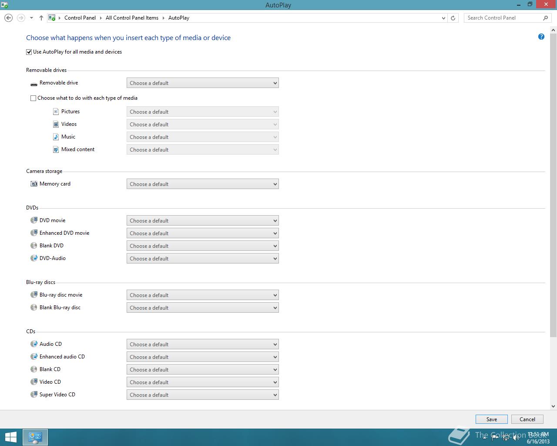
Task: Save the AutoPlay settings
Action: [x=492, y=419]
